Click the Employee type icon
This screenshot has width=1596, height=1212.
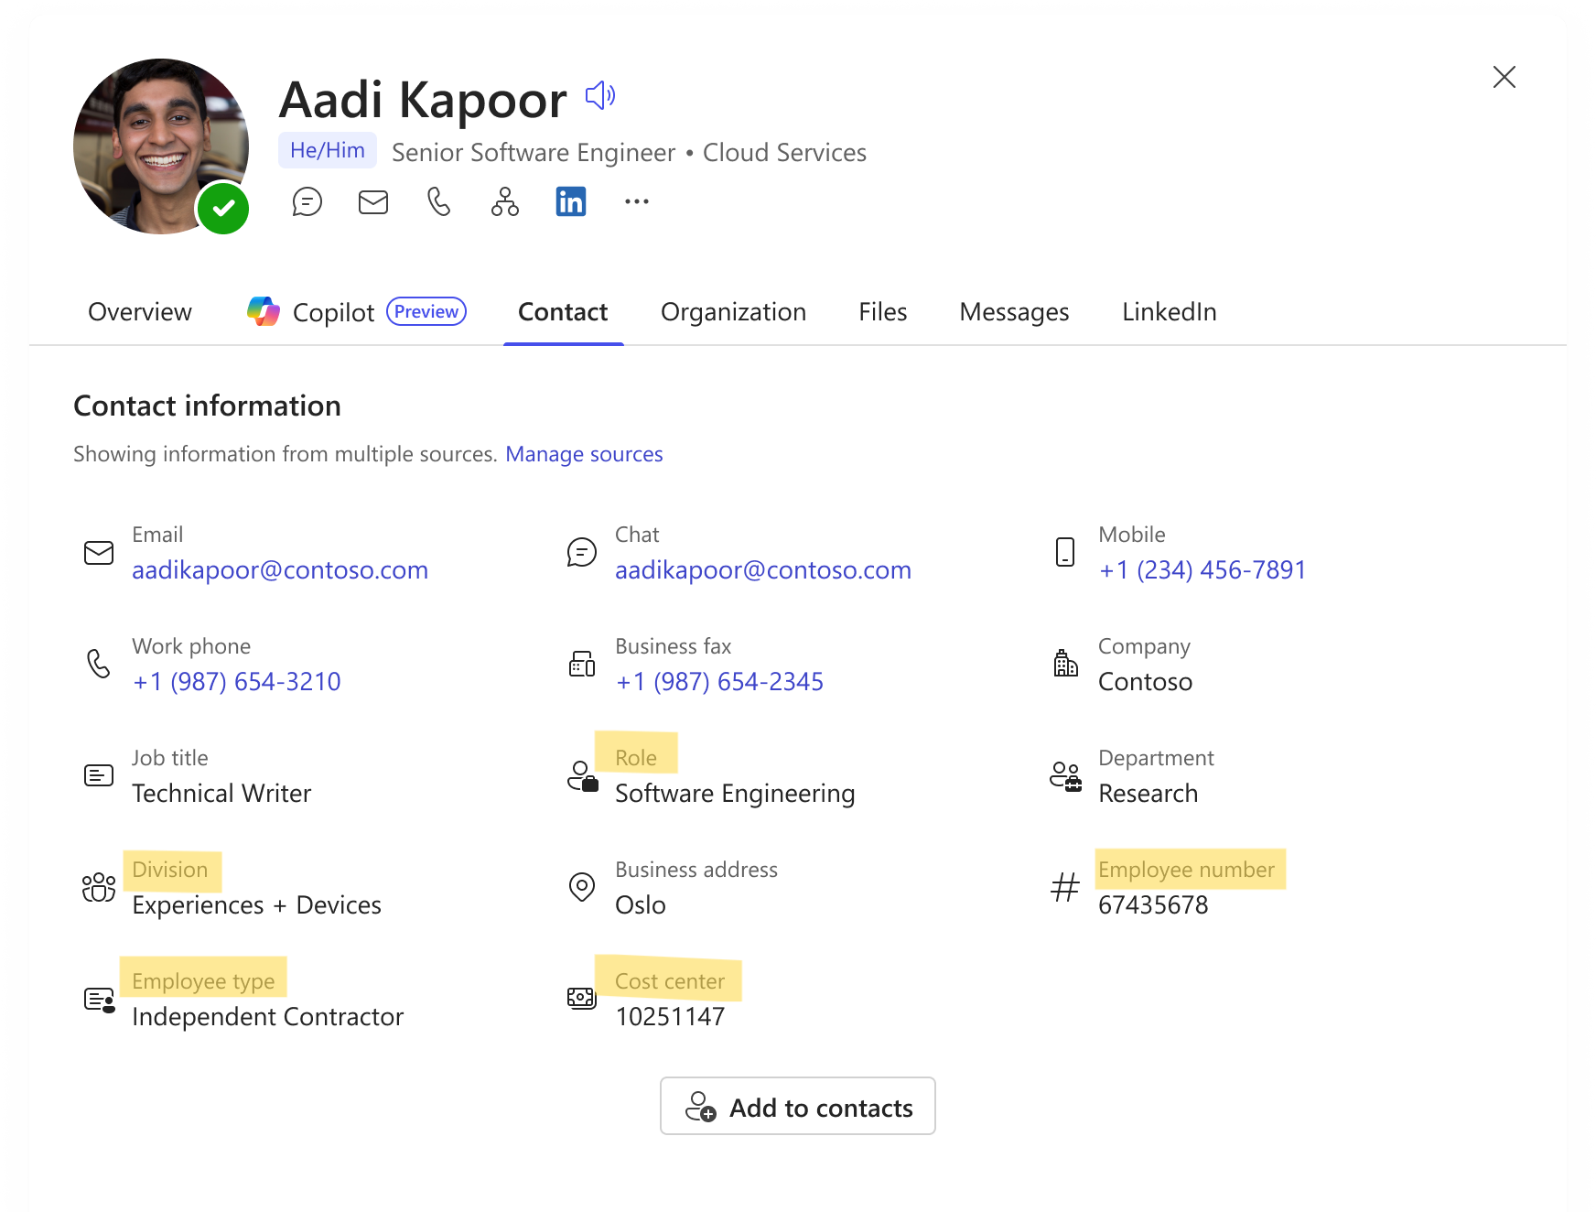click(99, 1000)
